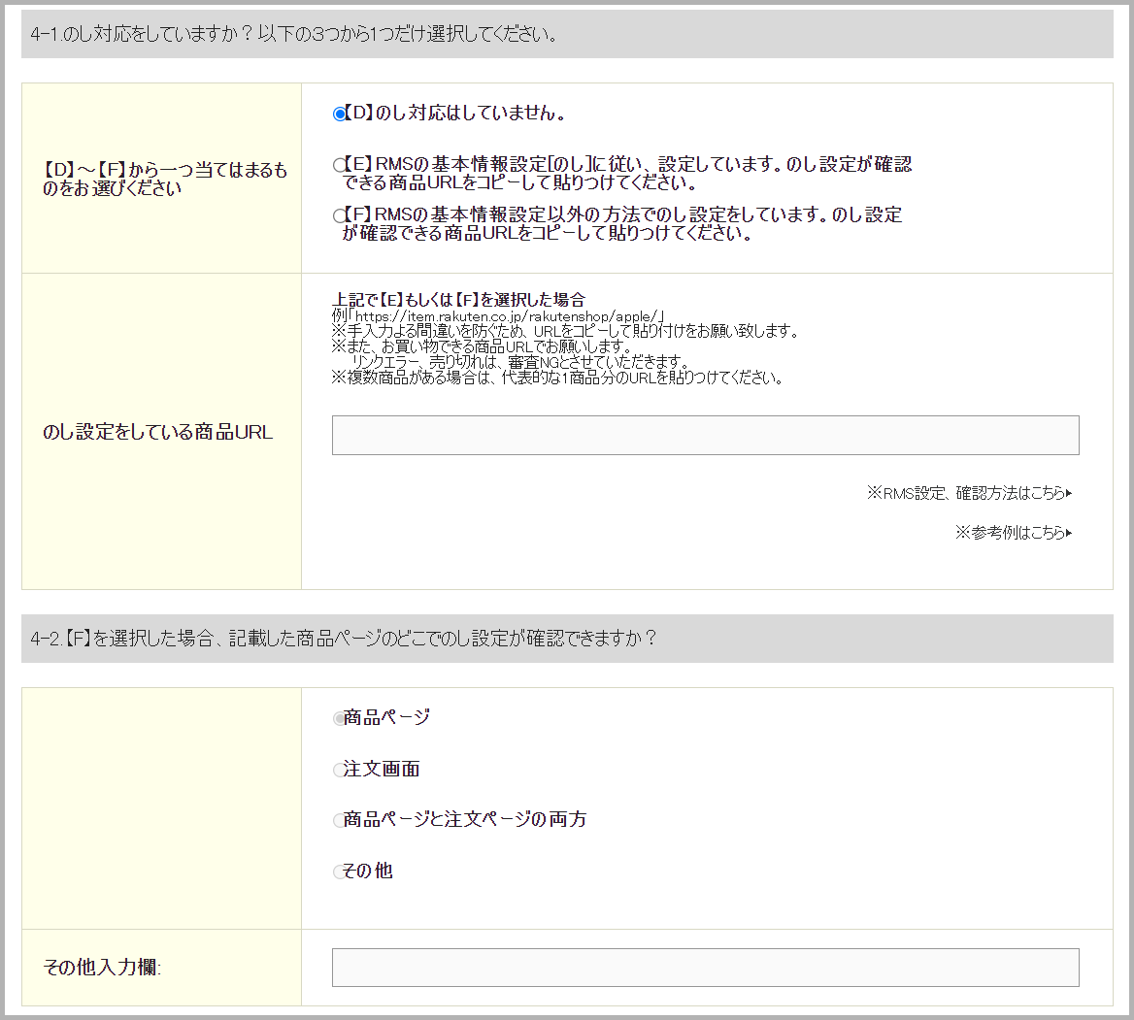Screen dimensions: 1134x1020
Task: Click label その他入力欄
Action: point(102,968)
